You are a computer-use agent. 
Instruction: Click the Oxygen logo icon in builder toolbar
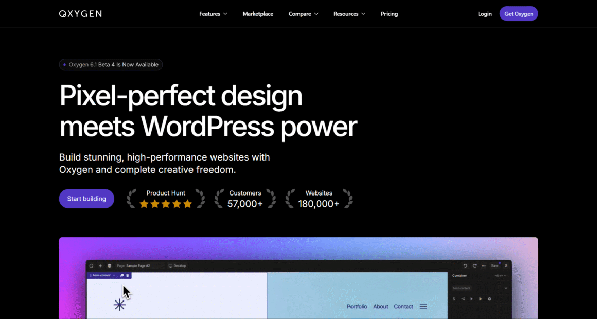[92, 265]
